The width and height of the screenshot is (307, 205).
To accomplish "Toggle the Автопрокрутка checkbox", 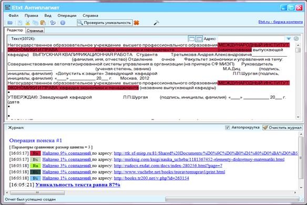I will (x=227, y=127).
